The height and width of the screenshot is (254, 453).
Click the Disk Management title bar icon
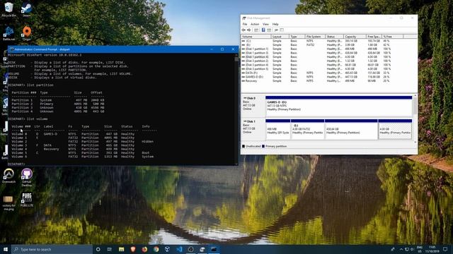point(244,18)
